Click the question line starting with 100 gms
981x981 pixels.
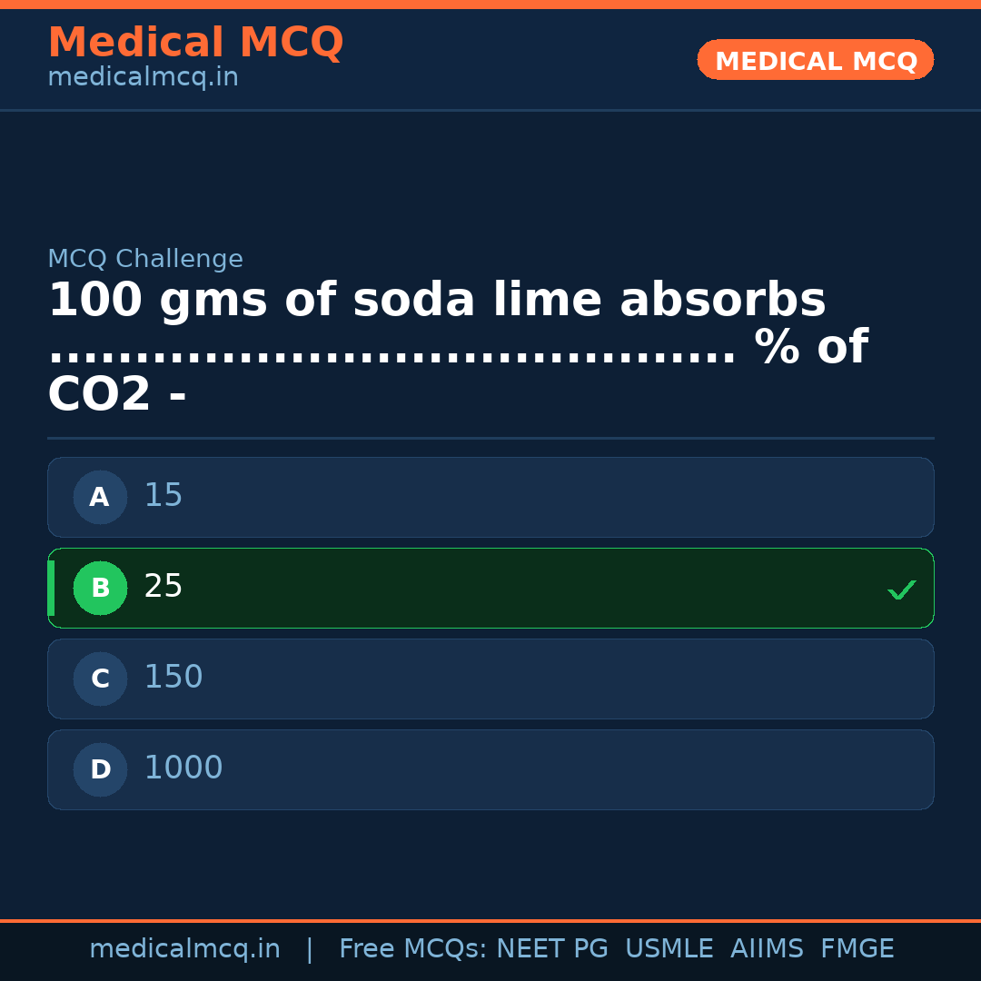click(x=436, y=301)
